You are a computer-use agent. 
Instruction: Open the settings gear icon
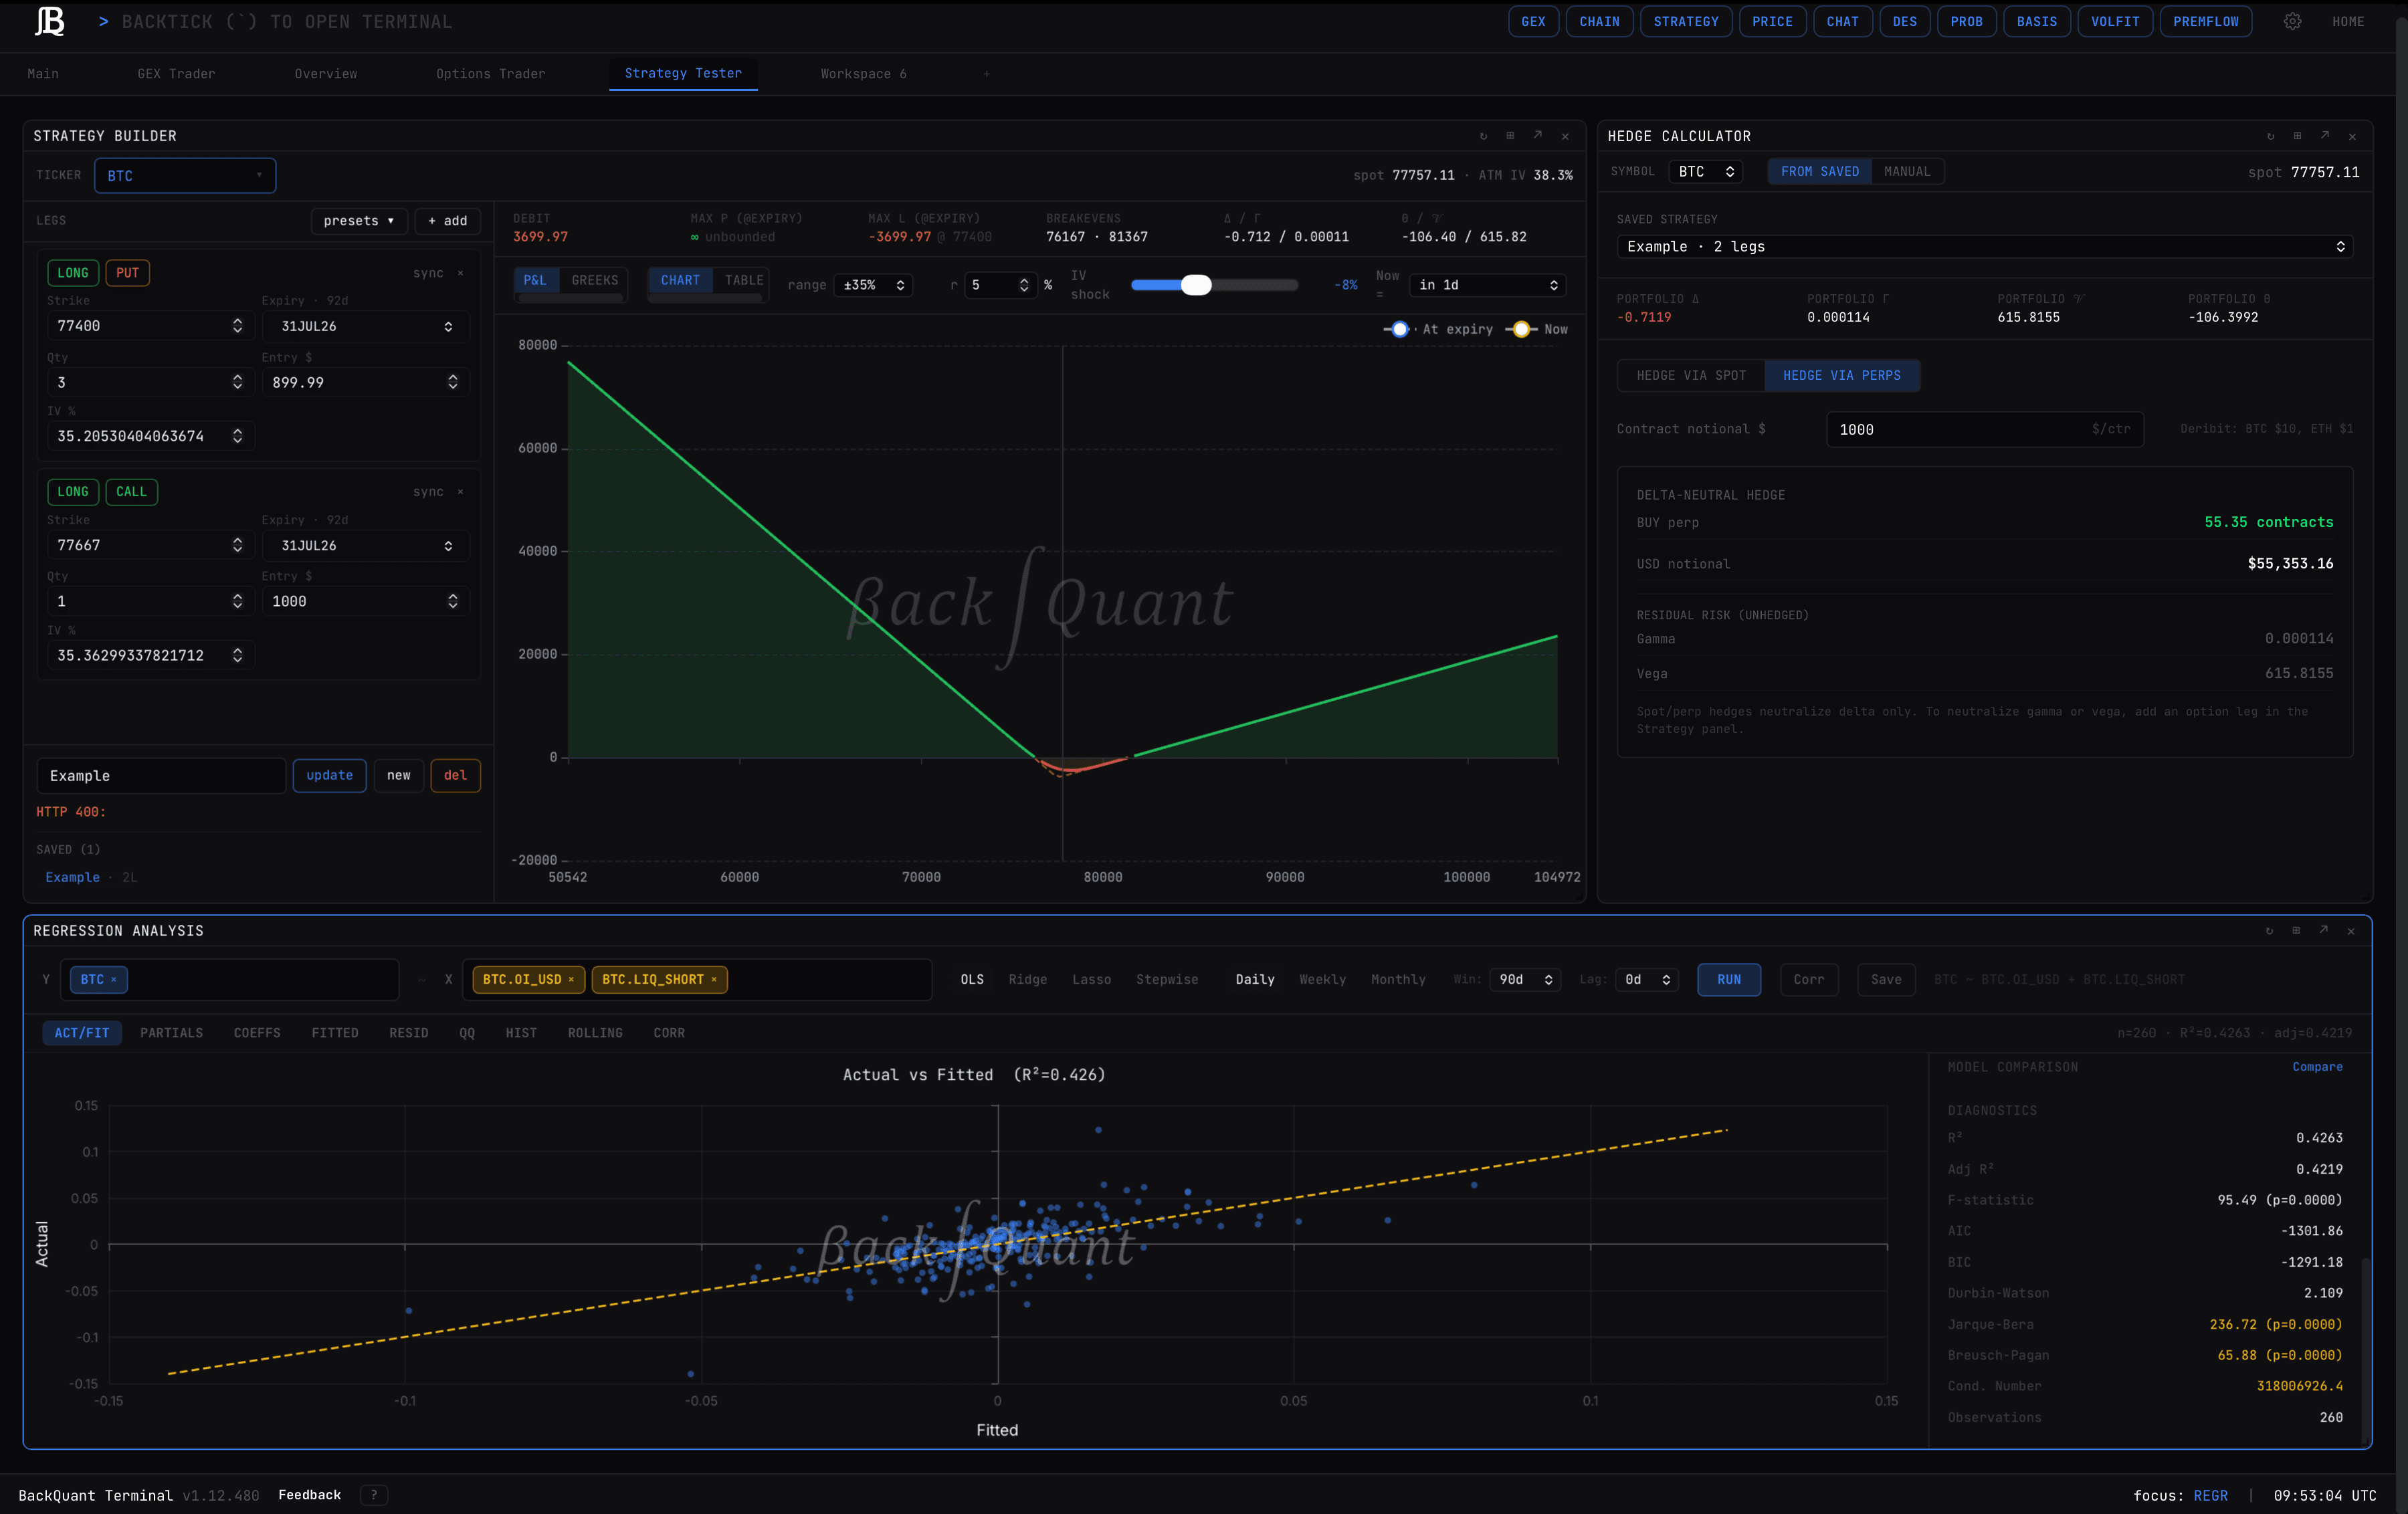[x=2292, y=21]
